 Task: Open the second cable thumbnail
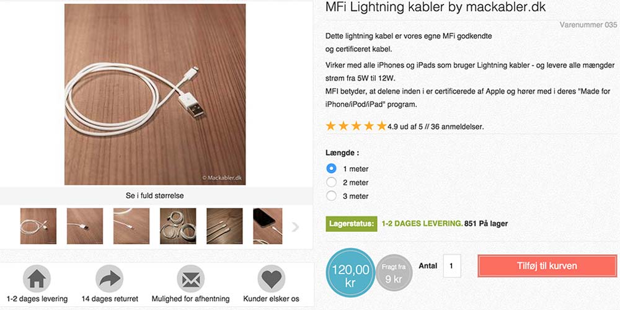[85, 226]
